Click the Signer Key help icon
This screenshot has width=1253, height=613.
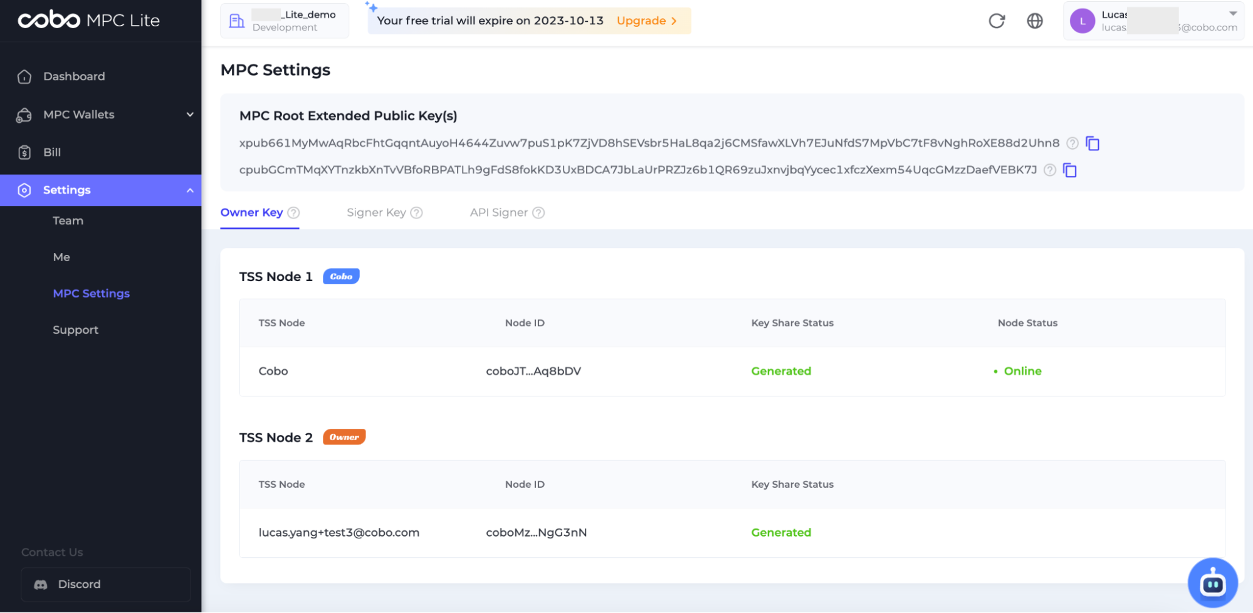coord(416,213)
